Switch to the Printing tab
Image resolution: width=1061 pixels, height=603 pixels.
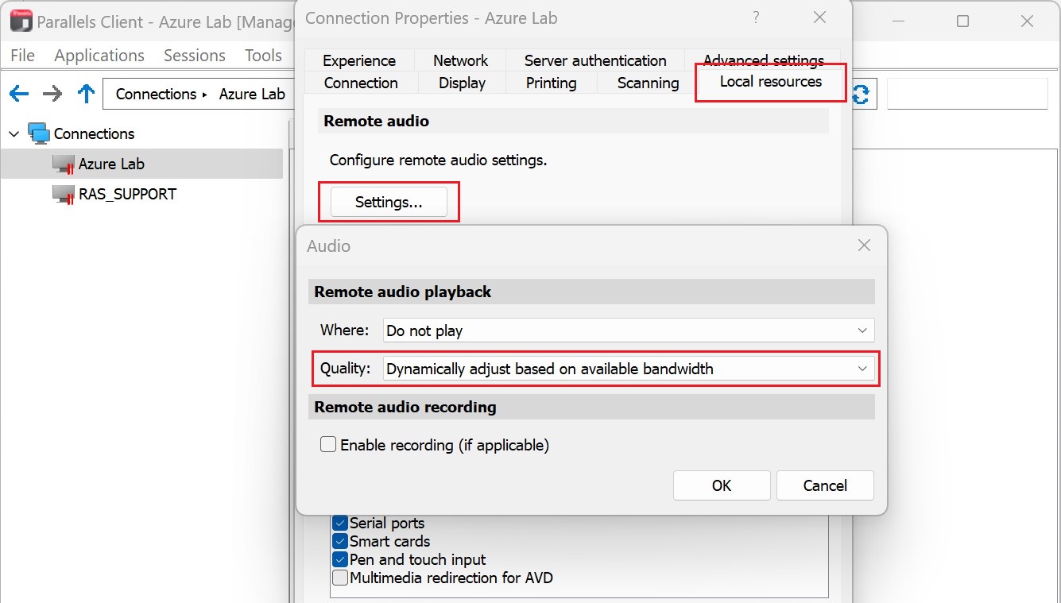tap(551, 83)
